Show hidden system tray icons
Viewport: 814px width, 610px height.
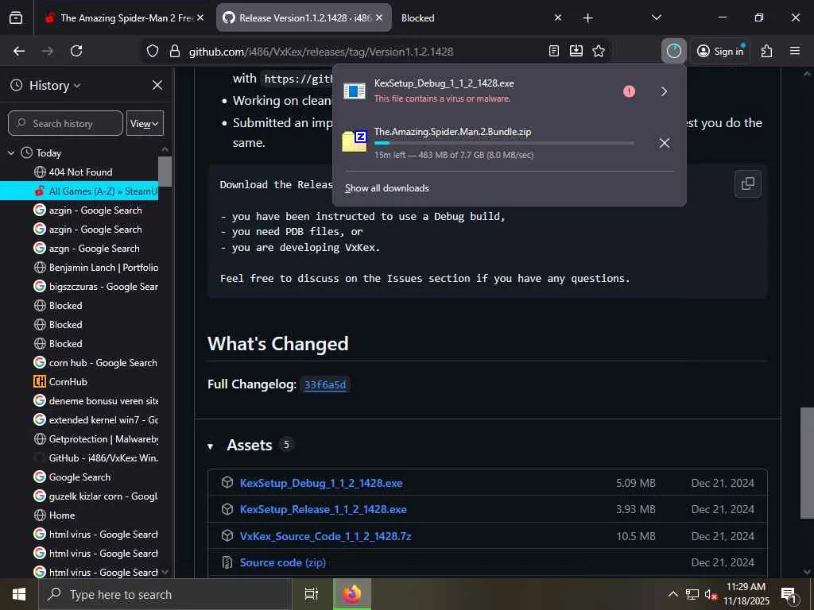click(x=673, y=594)
